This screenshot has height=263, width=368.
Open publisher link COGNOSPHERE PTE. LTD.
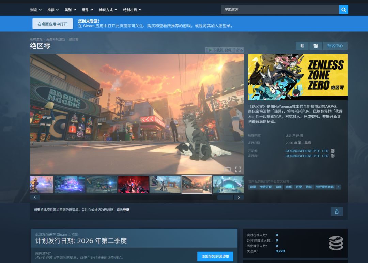point(307,156)
